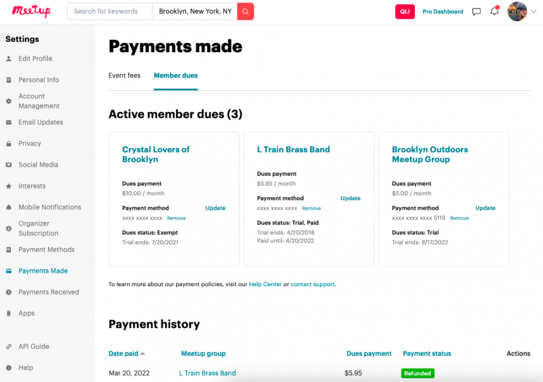Go to Organizer Subscription page
The image size is (543, 382).
point(38,229)
